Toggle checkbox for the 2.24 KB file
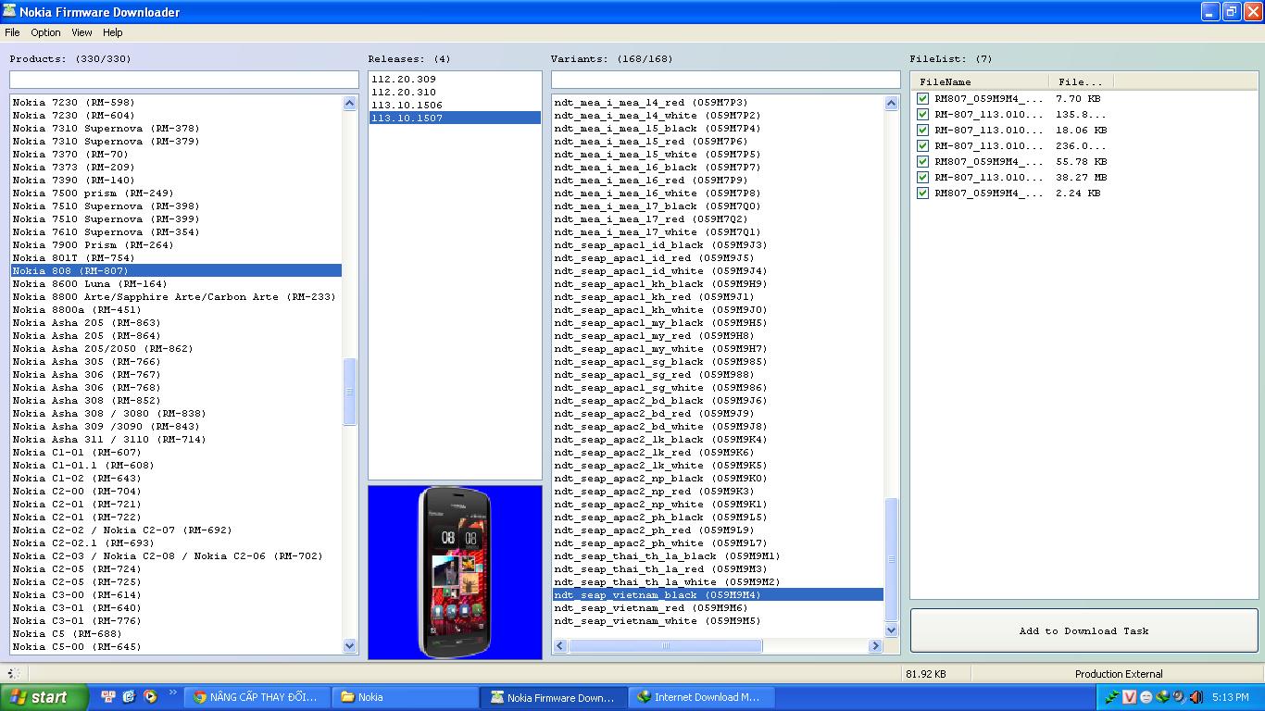This screenshot has height=711, width=1265. point(922,193)
